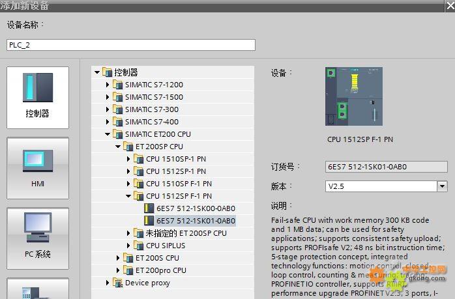
Task: Click the ET 200pro CPU folder icon
Action: coord(128,270)
